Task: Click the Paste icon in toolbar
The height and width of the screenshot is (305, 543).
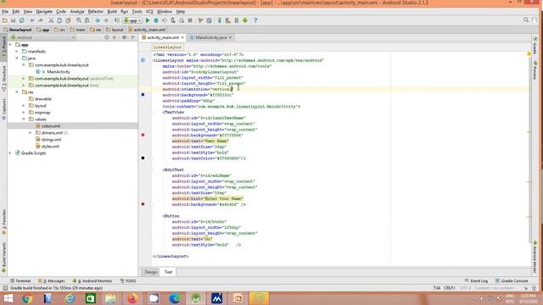Action: 68,20
